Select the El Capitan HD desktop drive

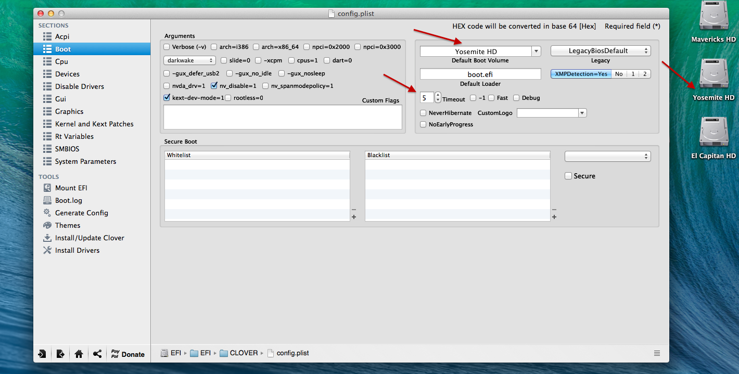pyautogui.click(x=713, y=139)
